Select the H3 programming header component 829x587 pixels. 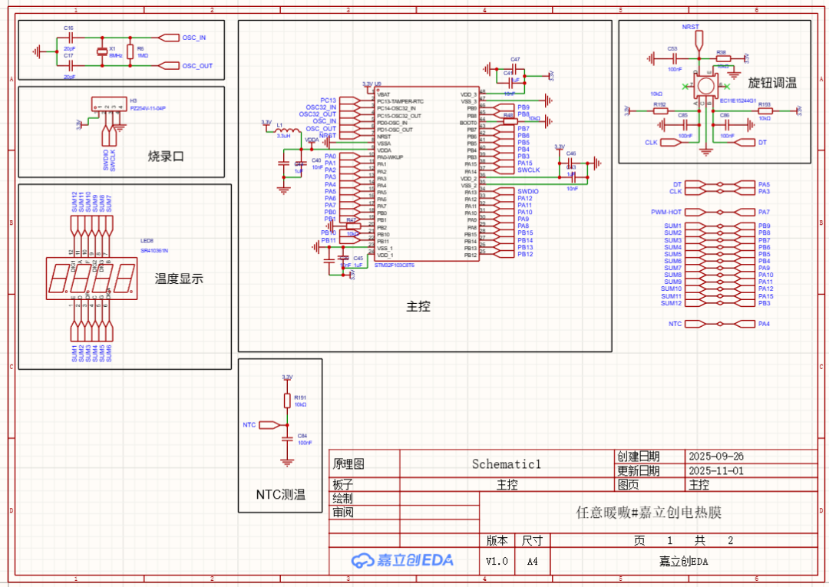109,104
